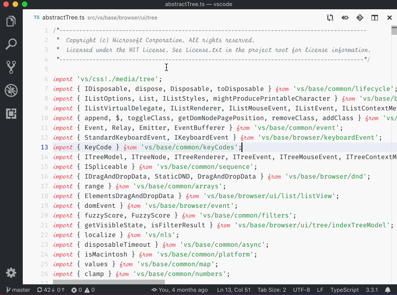397x295 pixels.
Task: Toggle preview mode with the eye icon
Action: coord(345,17)
